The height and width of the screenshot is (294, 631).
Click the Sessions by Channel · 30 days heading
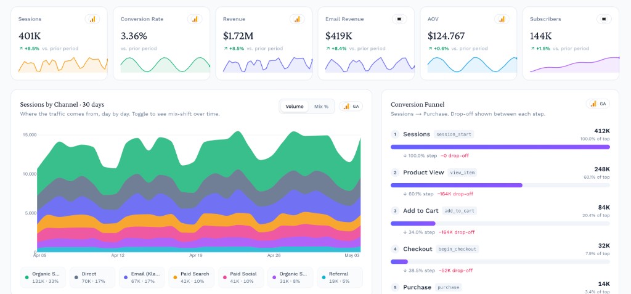coord(62,105)
